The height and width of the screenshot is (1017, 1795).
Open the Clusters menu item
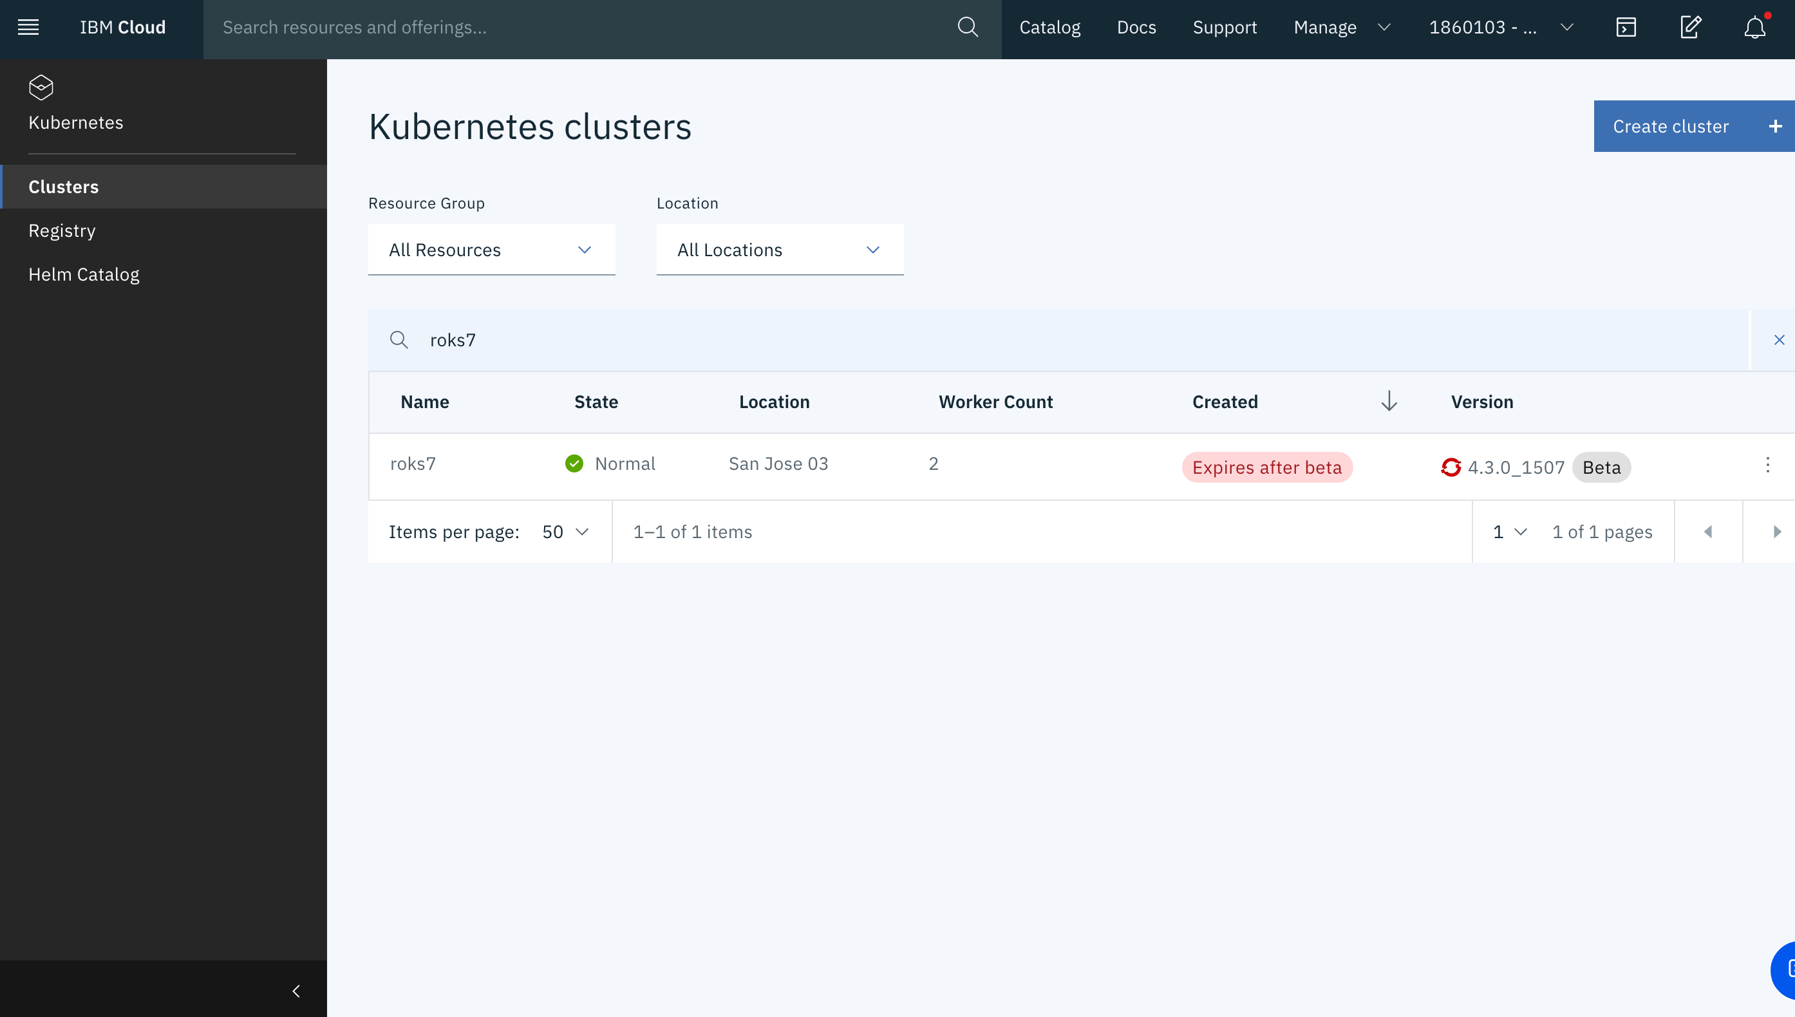(x=63, y=186)
